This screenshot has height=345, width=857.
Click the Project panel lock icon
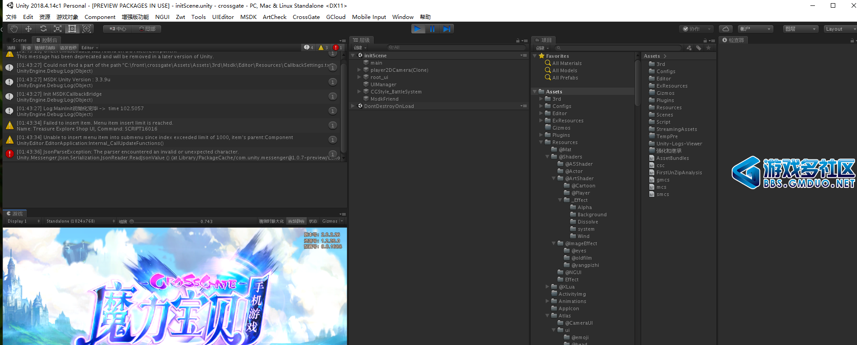tap(706, 41)
